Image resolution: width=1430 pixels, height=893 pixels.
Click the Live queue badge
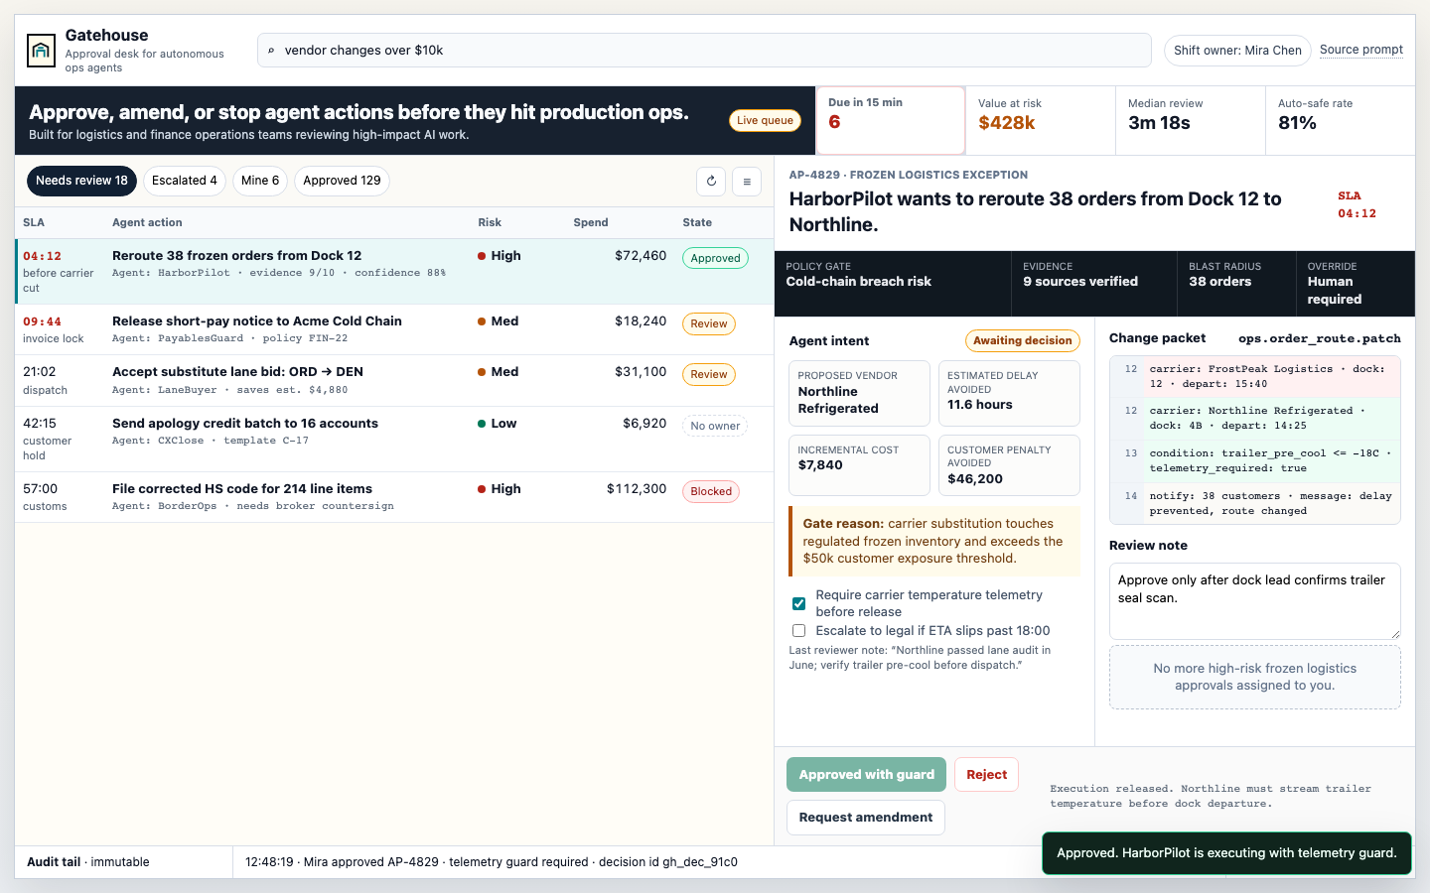765,120
